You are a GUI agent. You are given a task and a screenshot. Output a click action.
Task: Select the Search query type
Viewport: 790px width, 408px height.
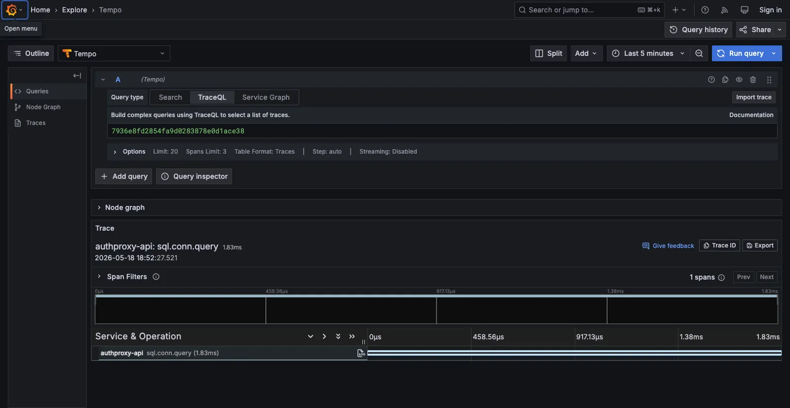[x=170, y=97]
